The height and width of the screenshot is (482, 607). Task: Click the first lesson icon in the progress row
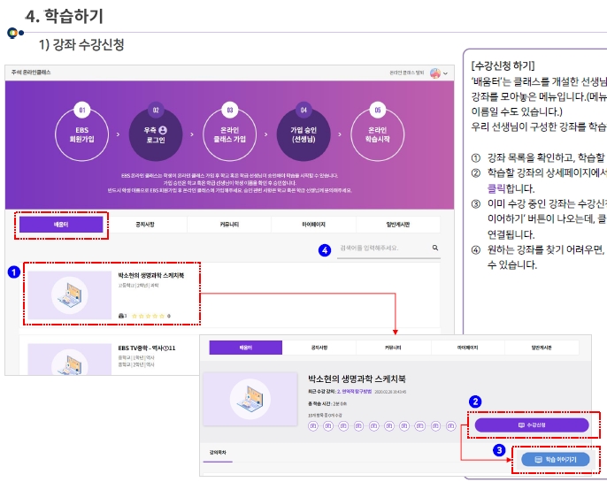pyautogui.click(x=313, y=426)
